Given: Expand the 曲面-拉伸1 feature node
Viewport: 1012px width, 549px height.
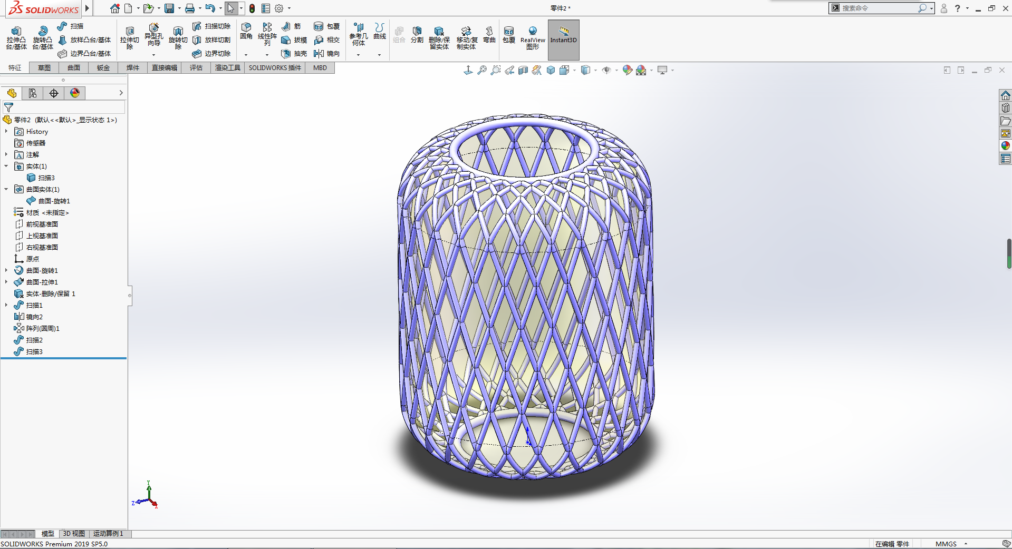Looking at the screenshot, I should [6, 282].
